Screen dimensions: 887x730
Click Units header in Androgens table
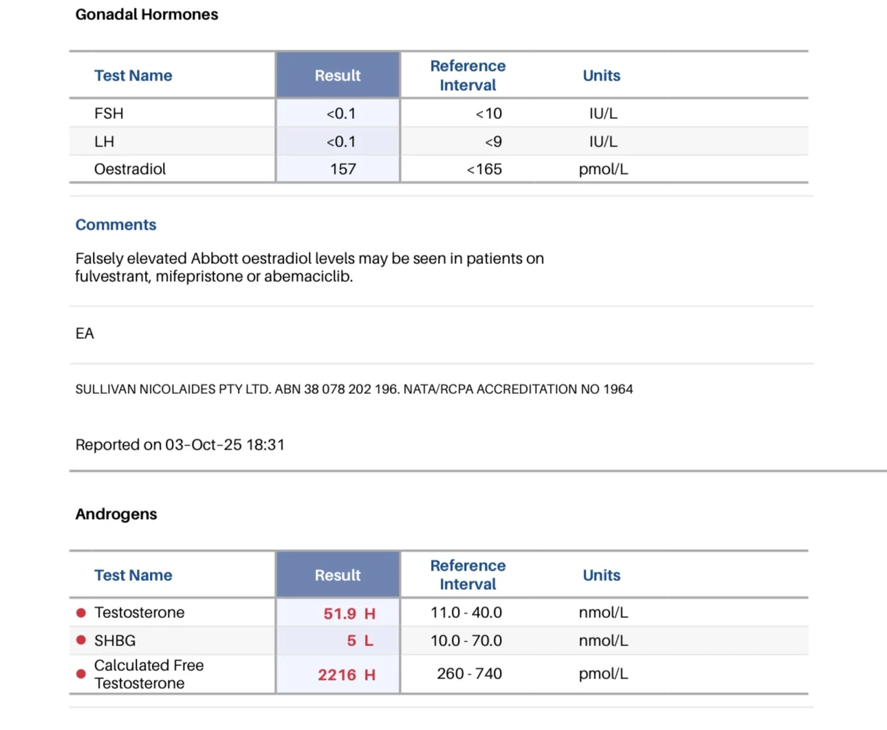(x=602, y=575)
